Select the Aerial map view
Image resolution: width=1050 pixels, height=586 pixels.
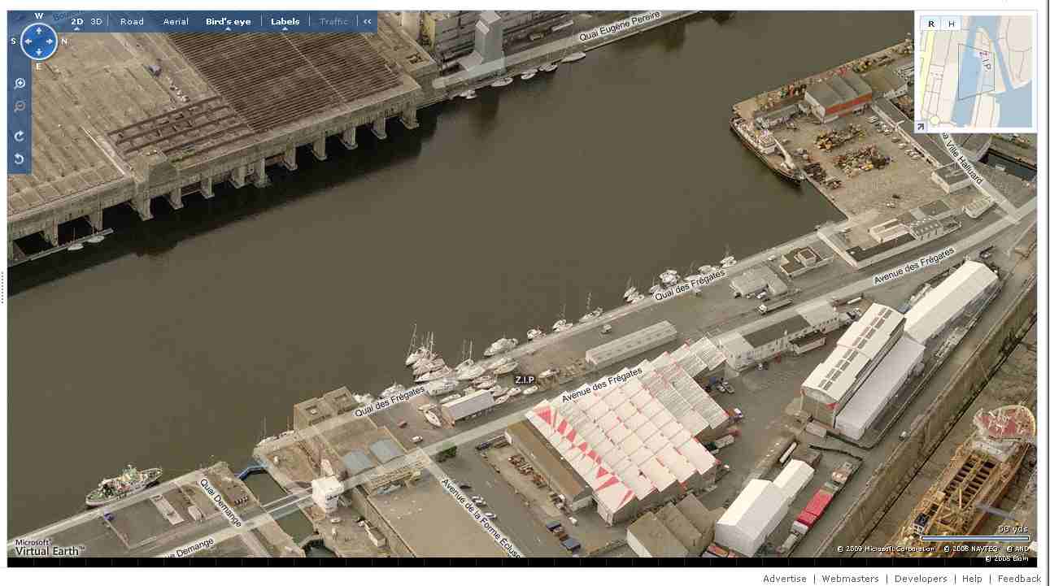point(176,22)
